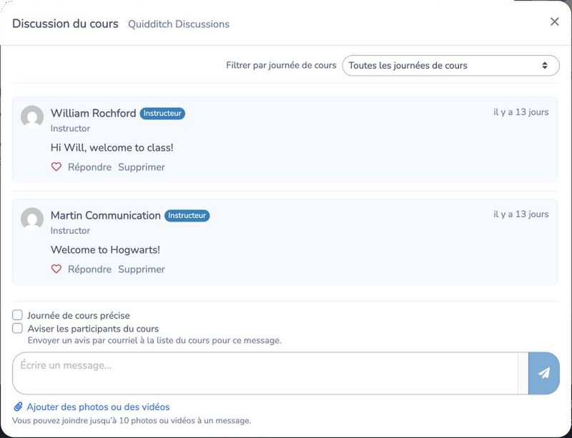Image resolution: width=572 pixels, height=438 pixels.
Task: Click the Filtrer par journée de cours label
Action: point(281,66)
